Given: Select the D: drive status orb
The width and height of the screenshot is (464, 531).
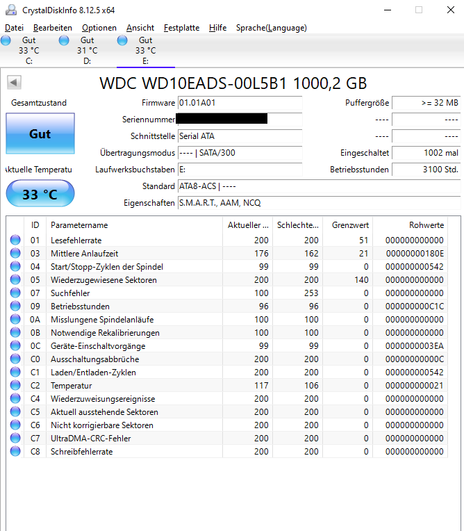Looking at the screenshot, I should click(x=64, y=40).
